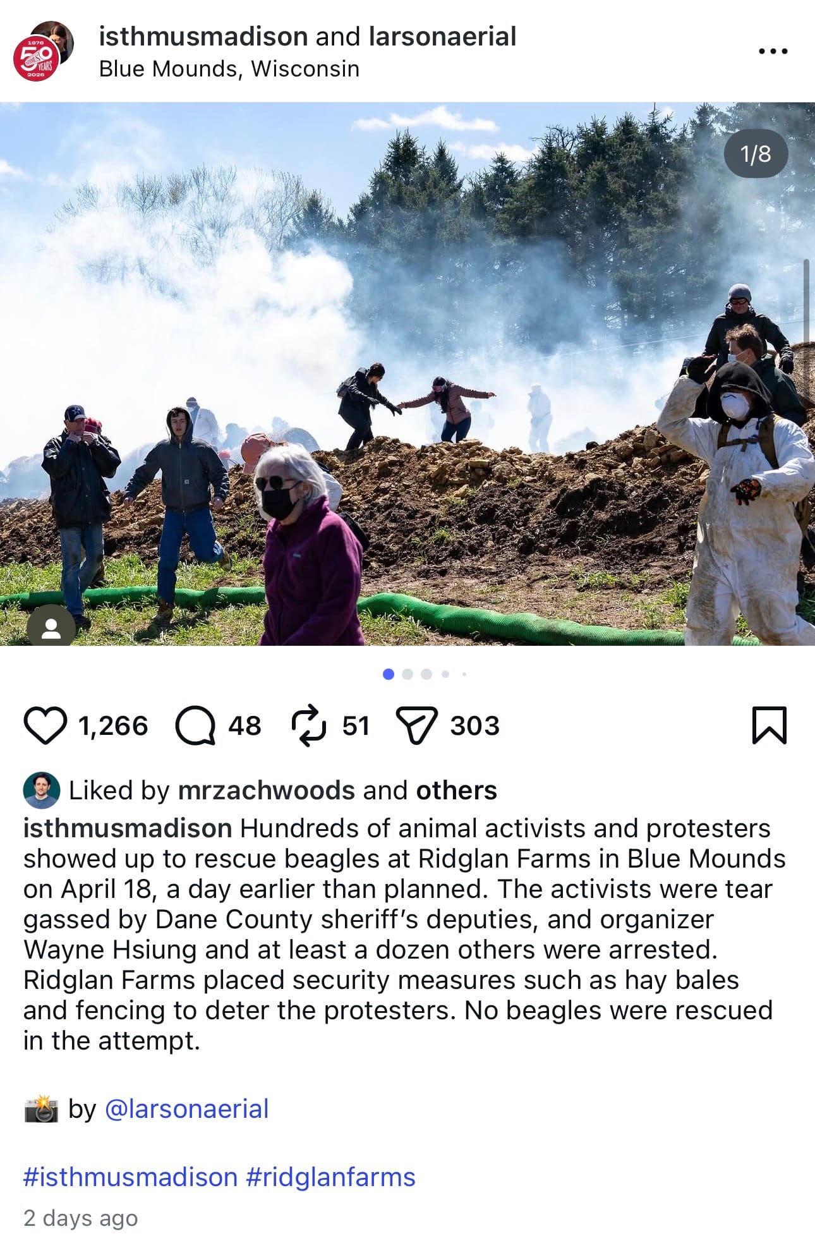Open larsonaerial collaborator in header

[442, 36]
